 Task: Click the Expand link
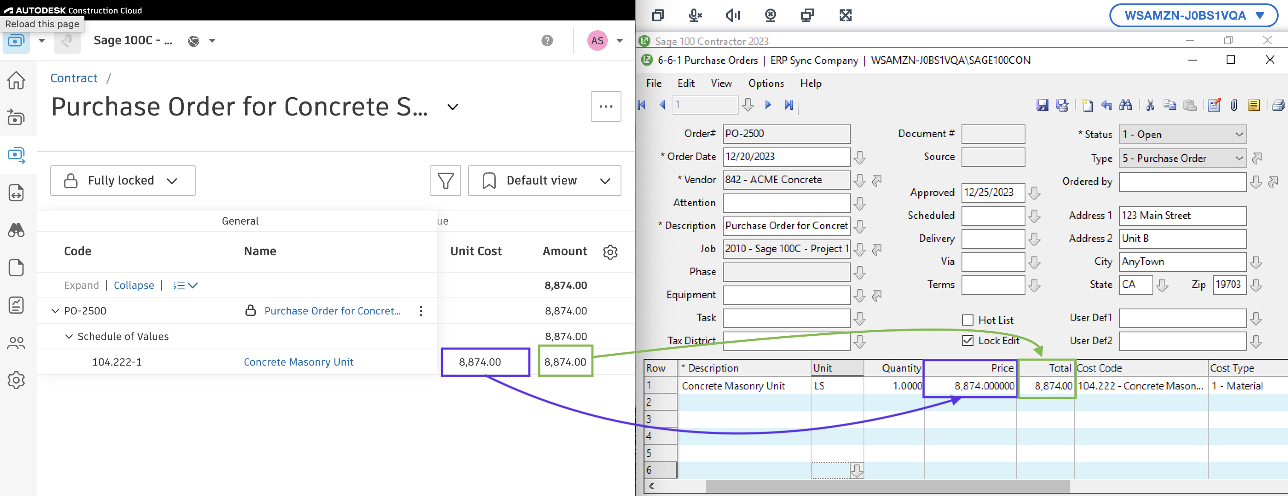tap(81, 285)
